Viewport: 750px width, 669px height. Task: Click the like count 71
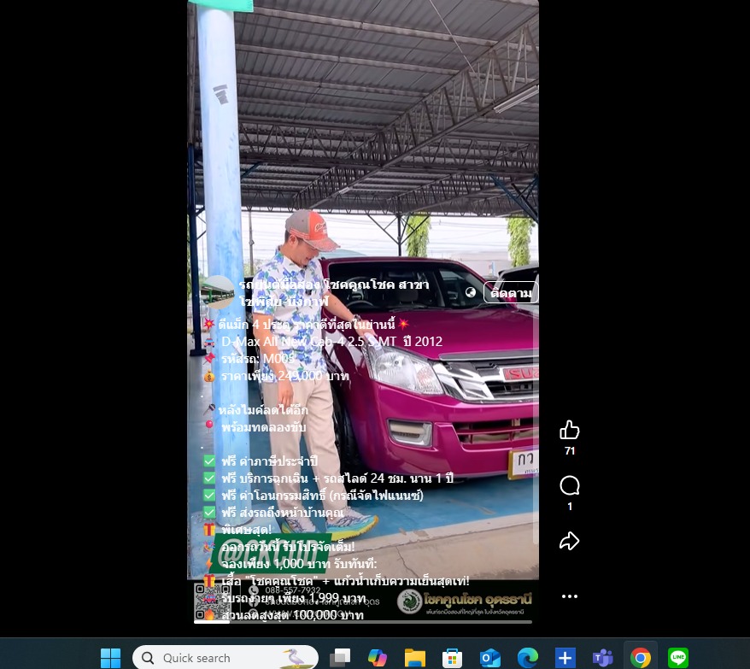569,451
